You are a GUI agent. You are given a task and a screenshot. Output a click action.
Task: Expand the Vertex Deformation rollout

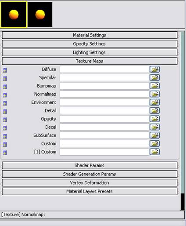[x=89, y=183]
